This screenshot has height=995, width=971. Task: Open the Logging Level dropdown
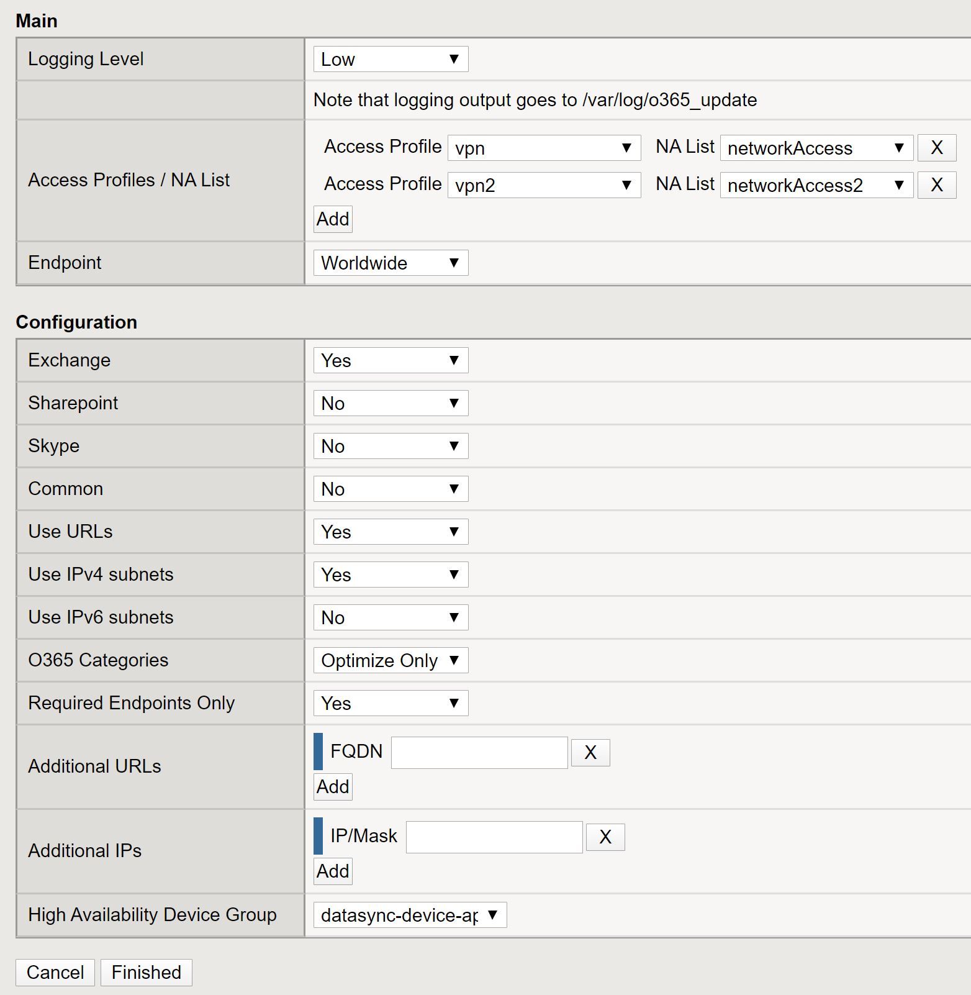click(x=391, y=60)
